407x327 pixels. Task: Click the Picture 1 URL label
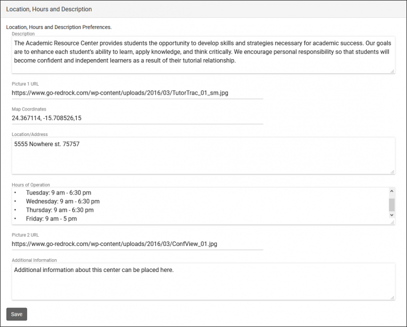coord(25,84)
